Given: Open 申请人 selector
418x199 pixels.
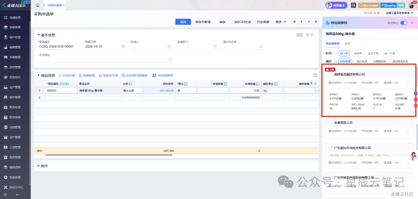Looking at the screenshot, I should [169, 46].
